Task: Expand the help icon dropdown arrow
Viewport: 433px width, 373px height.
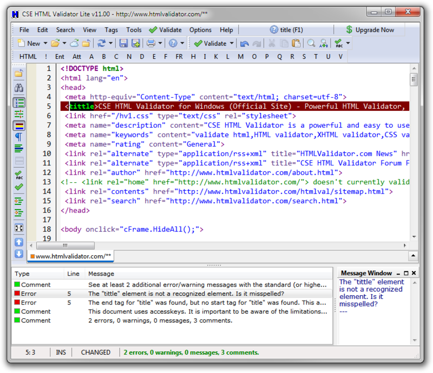Action: [x=182, y=43]
